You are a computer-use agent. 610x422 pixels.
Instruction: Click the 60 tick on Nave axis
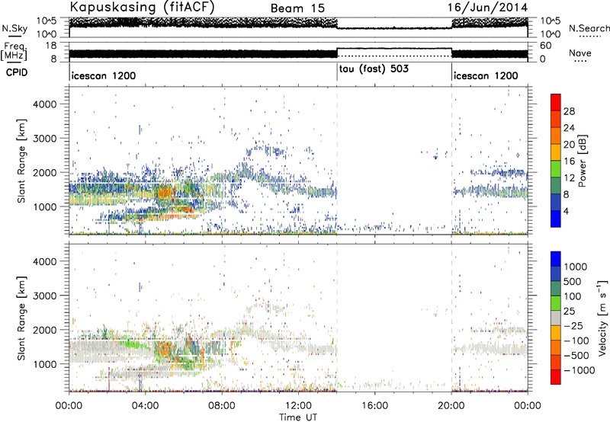[x=546, y=46]
